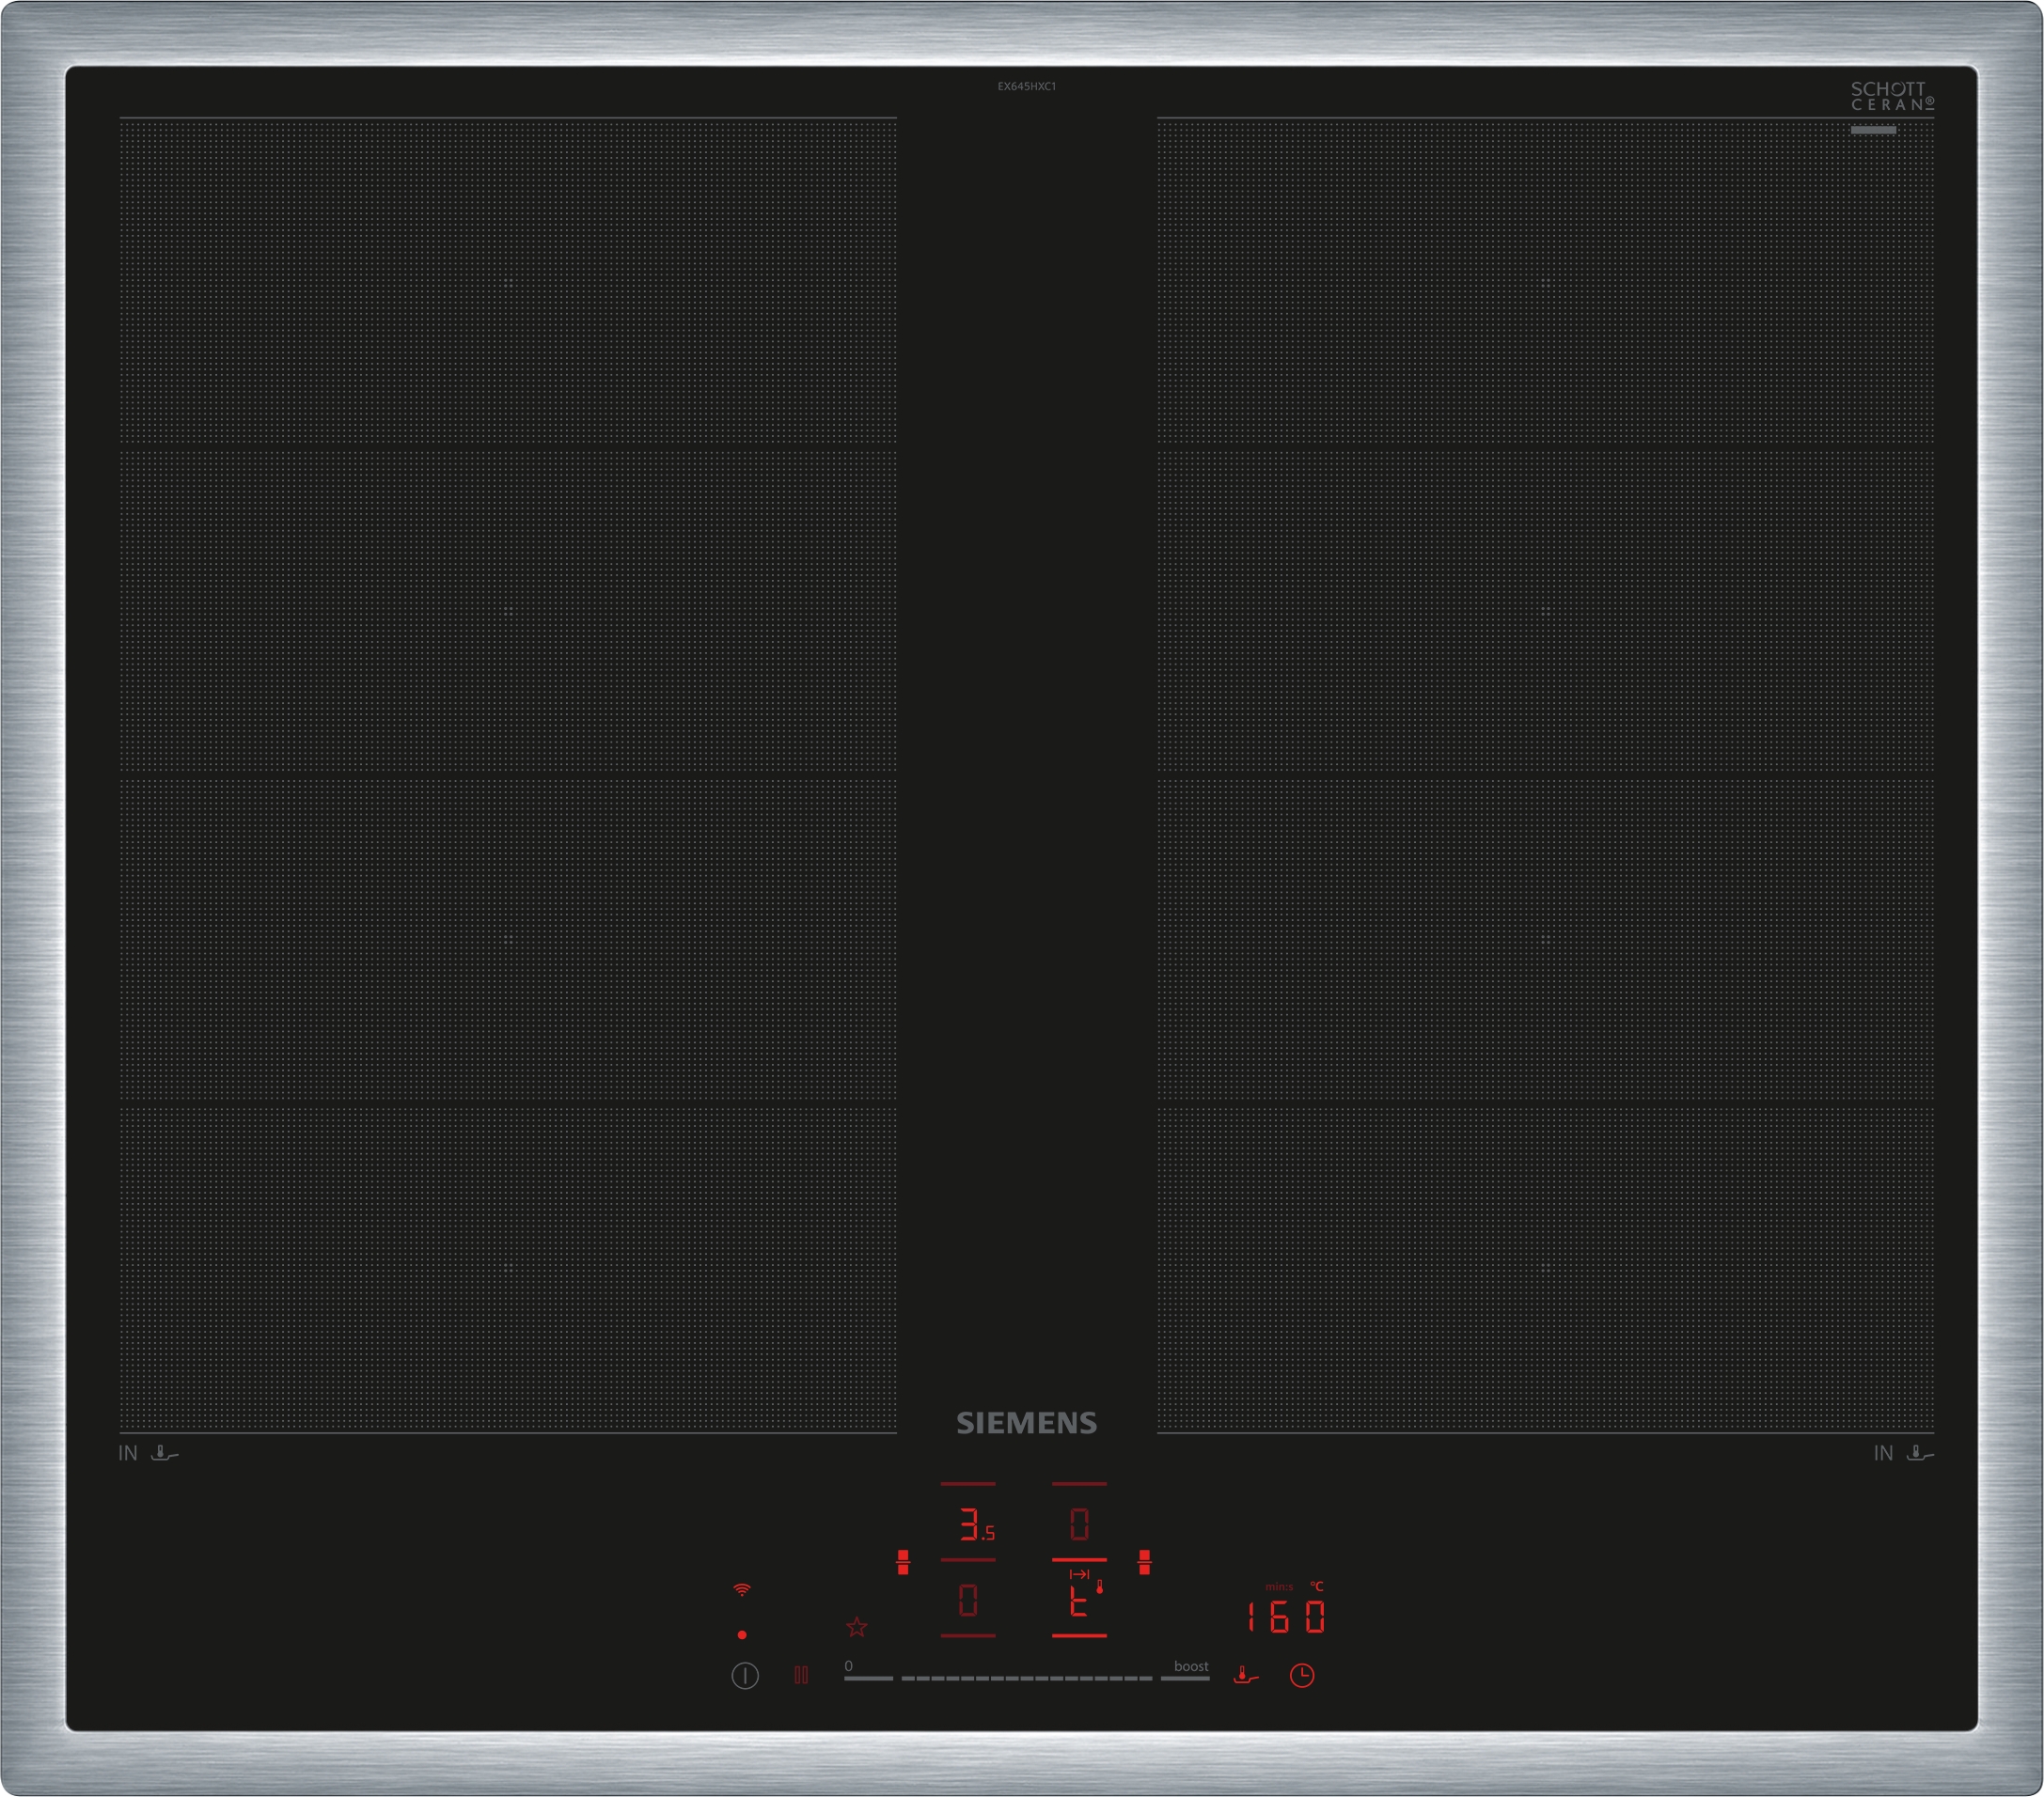Tap the Wi-Fi Home Connect icon
The height and width of the screenshot is (1797, 2044).
(x=742, y=1589)
